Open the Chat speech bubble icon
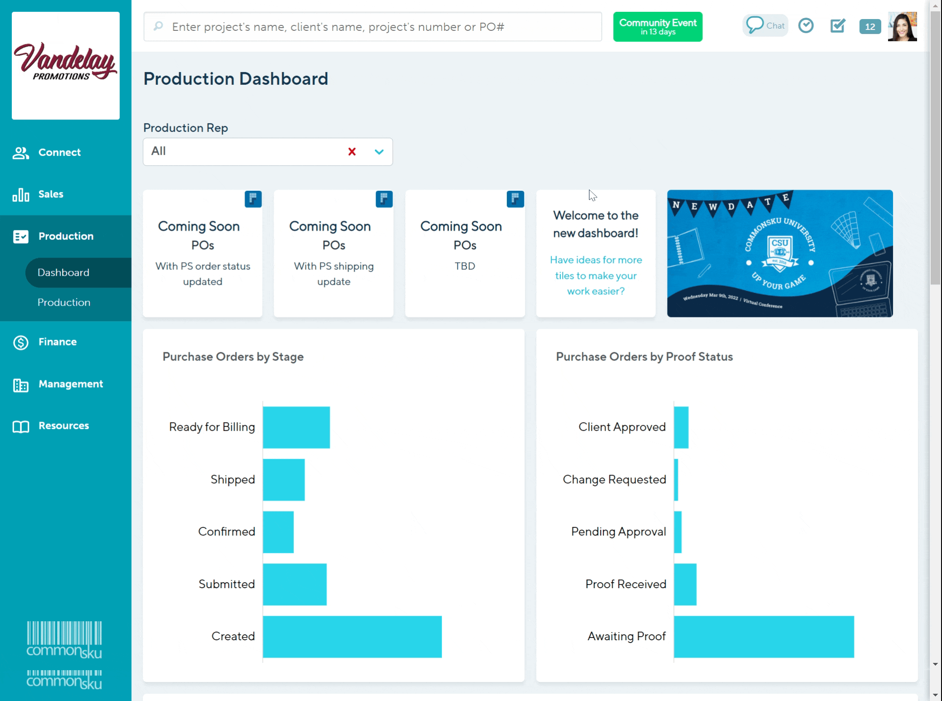The height and width of the screenshot is (701, 942). [x=755, y=25]
